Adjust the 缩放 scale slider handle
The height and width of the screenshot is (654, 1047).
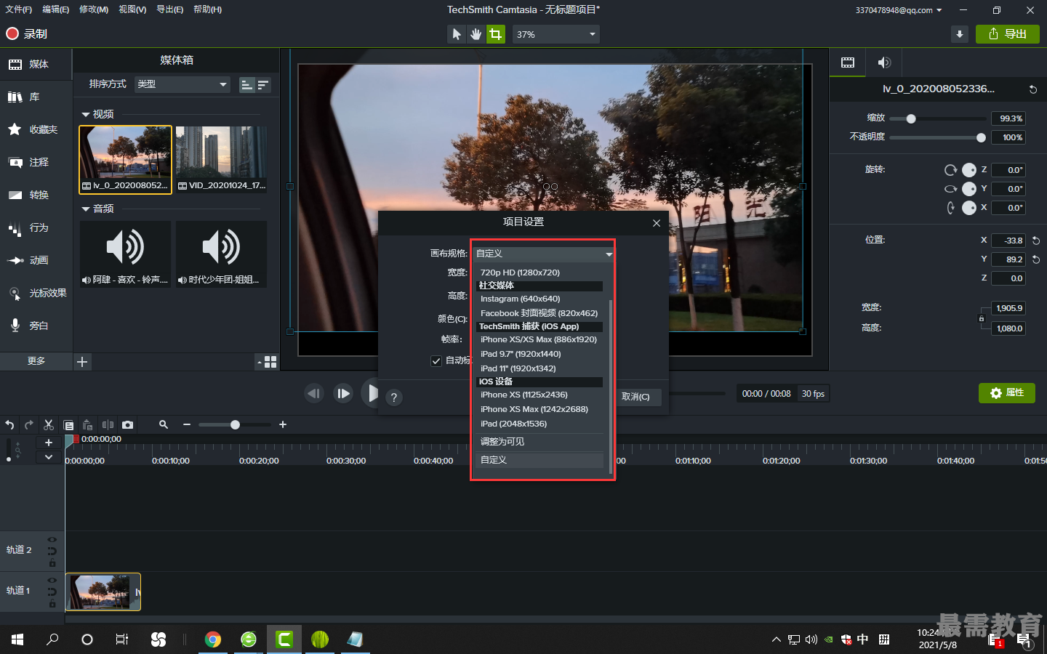pos(911,118)
